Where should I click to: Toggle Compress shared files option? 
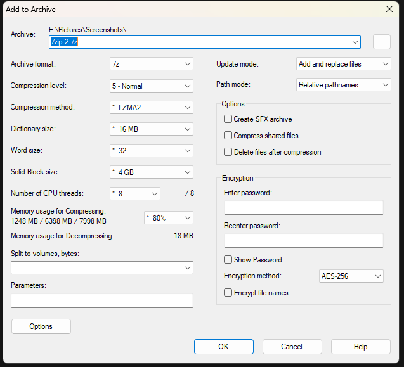tap(228, 136)
